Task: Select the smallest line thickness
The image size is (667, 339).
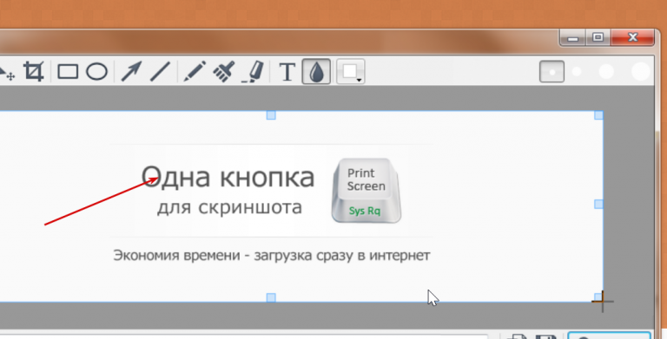Action: tap(552, 72)
